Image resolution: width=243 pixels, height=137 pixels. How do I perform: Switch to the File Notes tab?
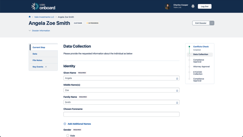37,60
